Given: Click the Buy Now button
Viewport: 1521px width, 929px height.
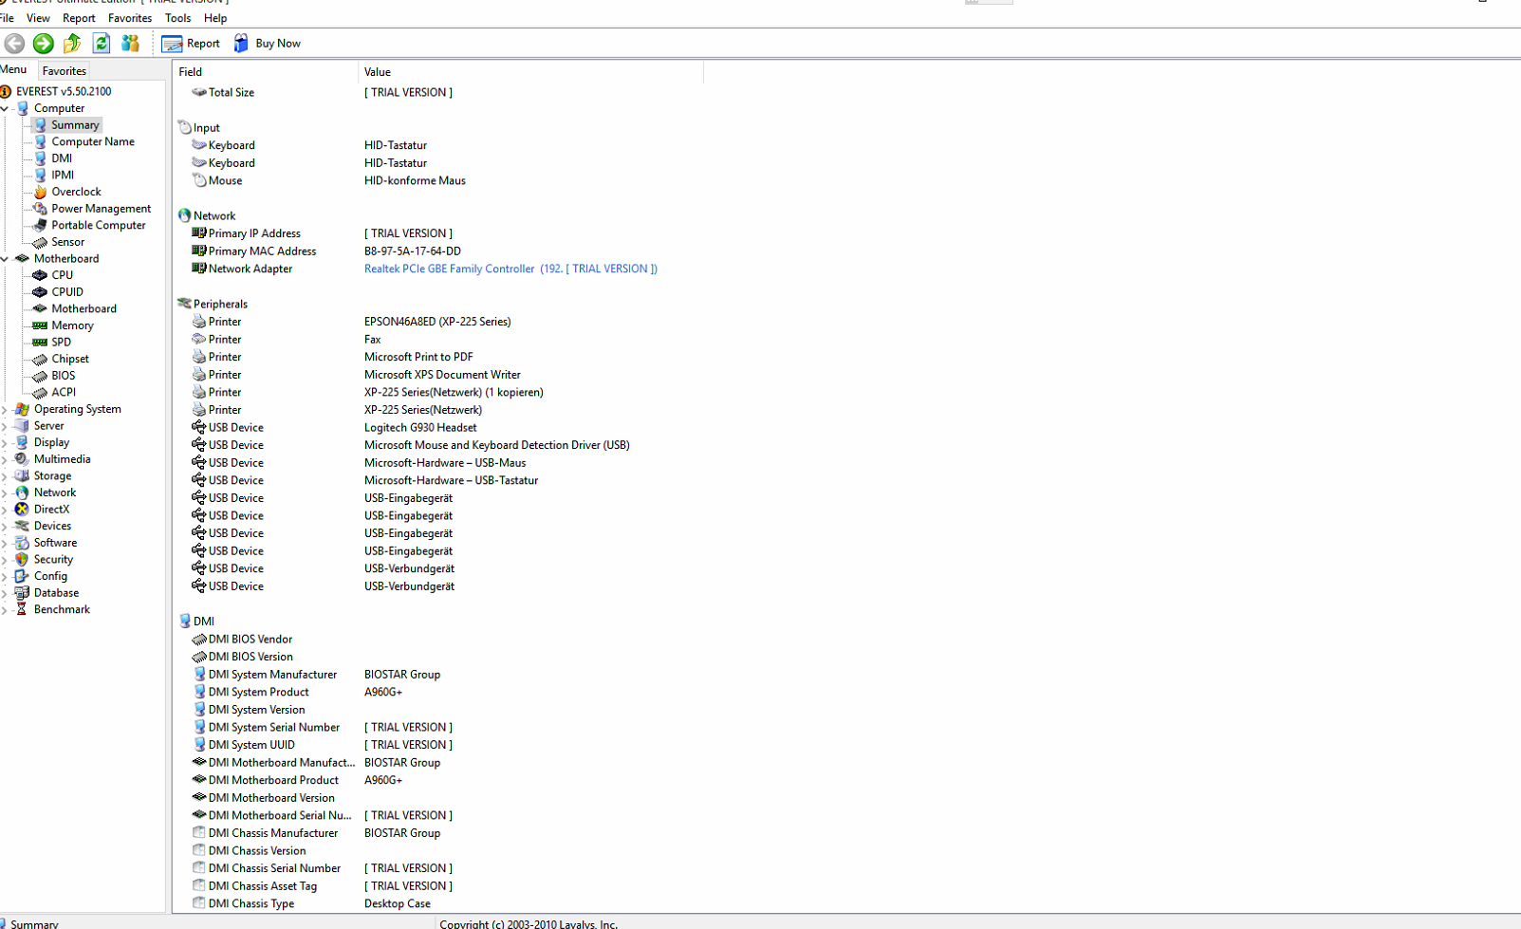Looking at the screenshot, I should click(x=267, y=44).
